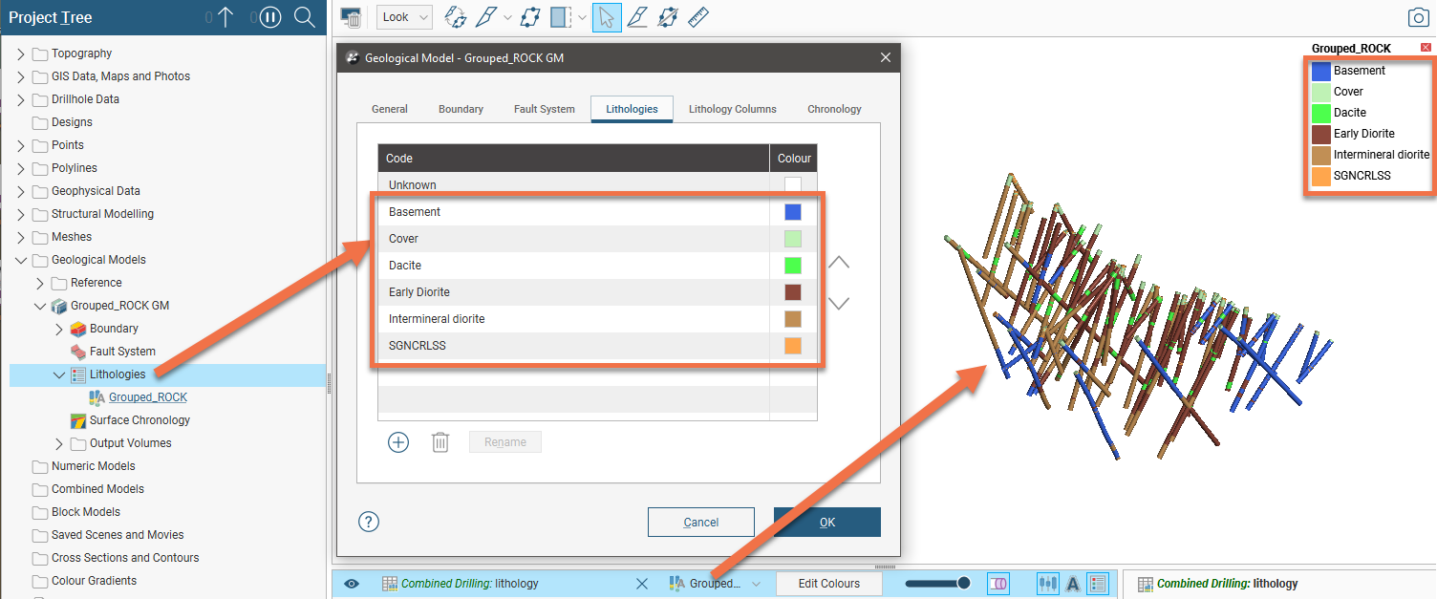Select the ruler measurement tool
The image size is (1437, 599).
pos(698,17)
